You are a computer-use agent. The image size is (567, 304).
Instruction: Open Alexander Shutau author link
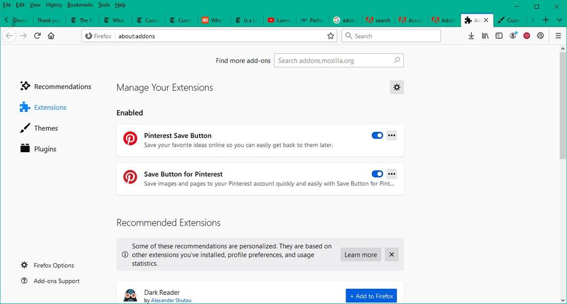coord(171,301)
